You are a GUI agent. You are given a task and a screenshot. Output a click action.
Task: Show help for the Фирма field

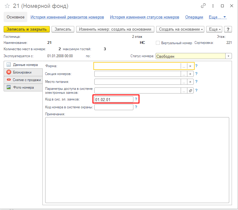(196, 66)
